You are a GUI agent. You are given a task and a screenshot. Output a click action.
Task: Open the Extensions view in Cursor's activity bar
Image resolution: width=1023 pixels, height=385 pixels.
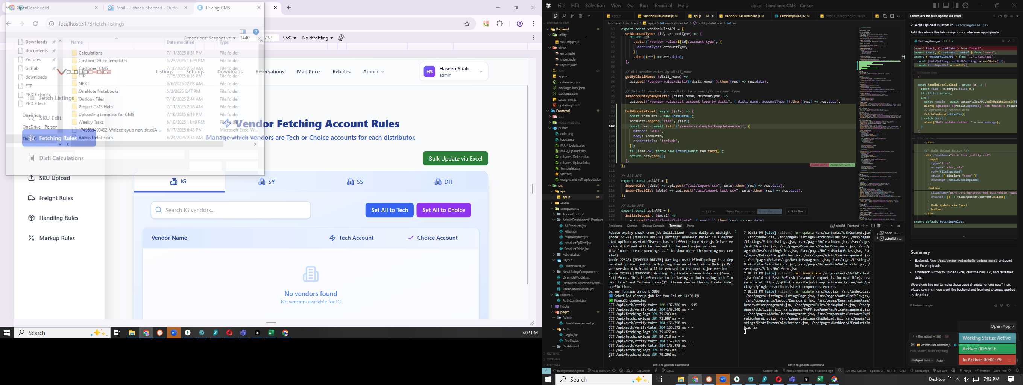[580, 16]
